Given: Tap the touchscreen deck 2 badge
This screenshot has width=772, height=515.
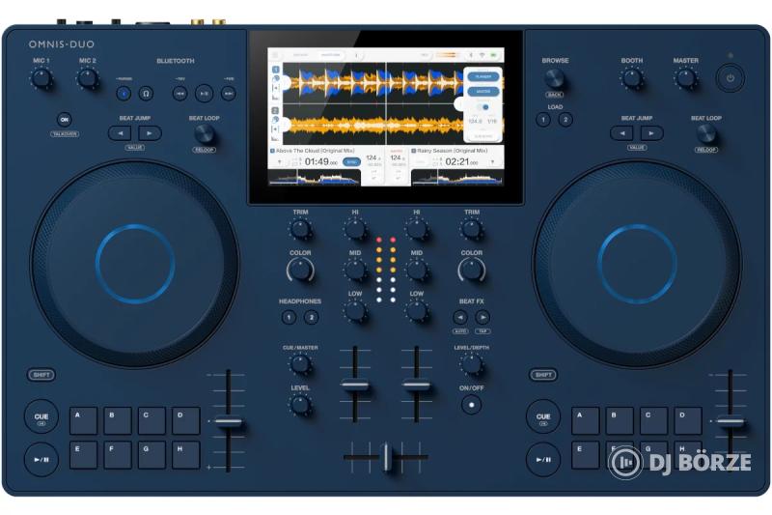Looking at the screenshot, I should pos(276,111).
